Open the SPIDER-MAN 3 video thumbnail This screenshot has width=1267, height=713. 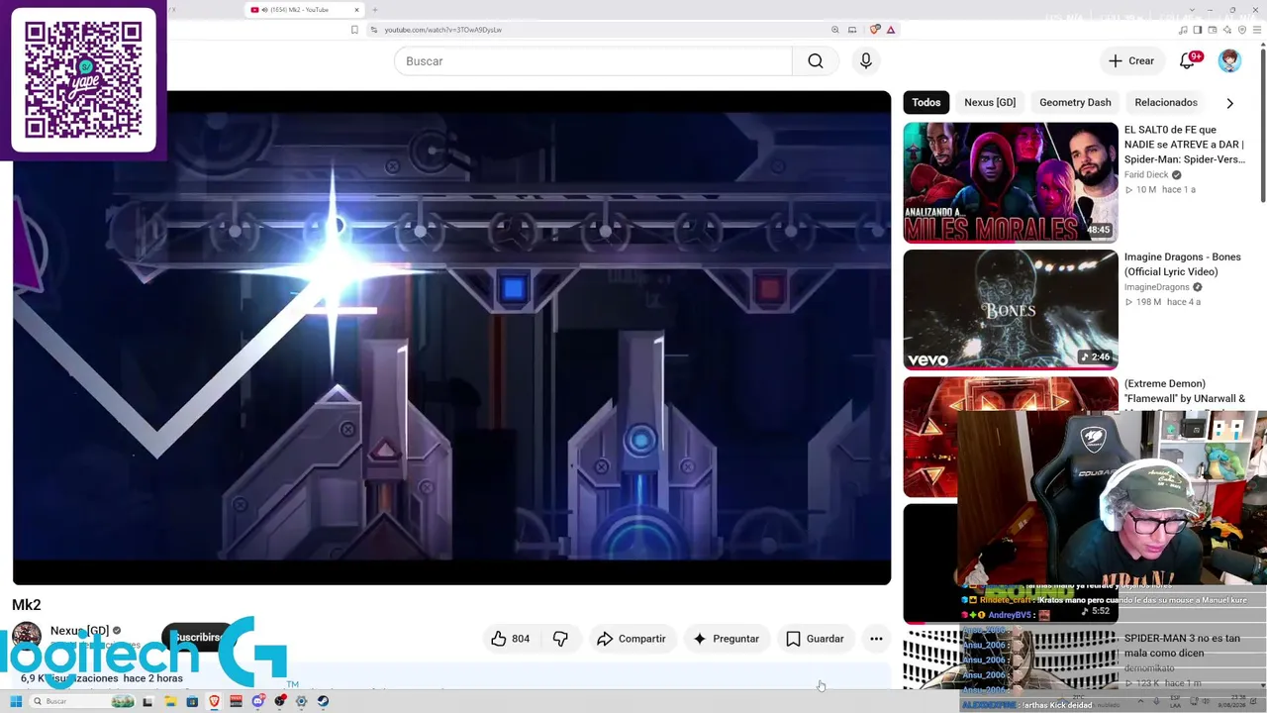coord(1011,660)
